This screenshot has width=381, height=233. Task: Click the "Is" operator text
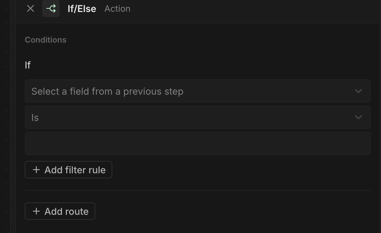pyautogui.click(x=35, y=118)
